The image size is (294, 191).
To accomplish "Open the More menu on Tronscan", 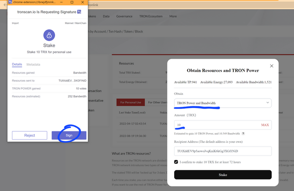I will click(x=173, y=16).
